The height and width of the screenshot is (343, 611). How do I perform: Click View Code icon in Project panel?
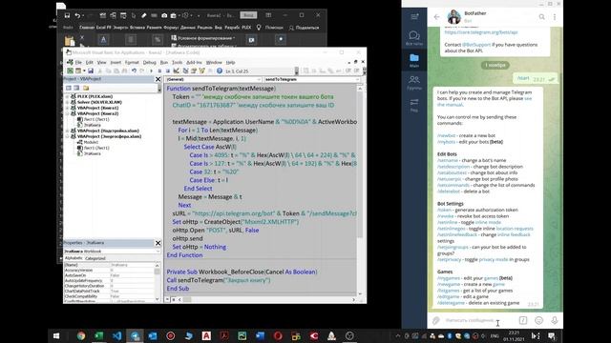[x=69, y=89]
